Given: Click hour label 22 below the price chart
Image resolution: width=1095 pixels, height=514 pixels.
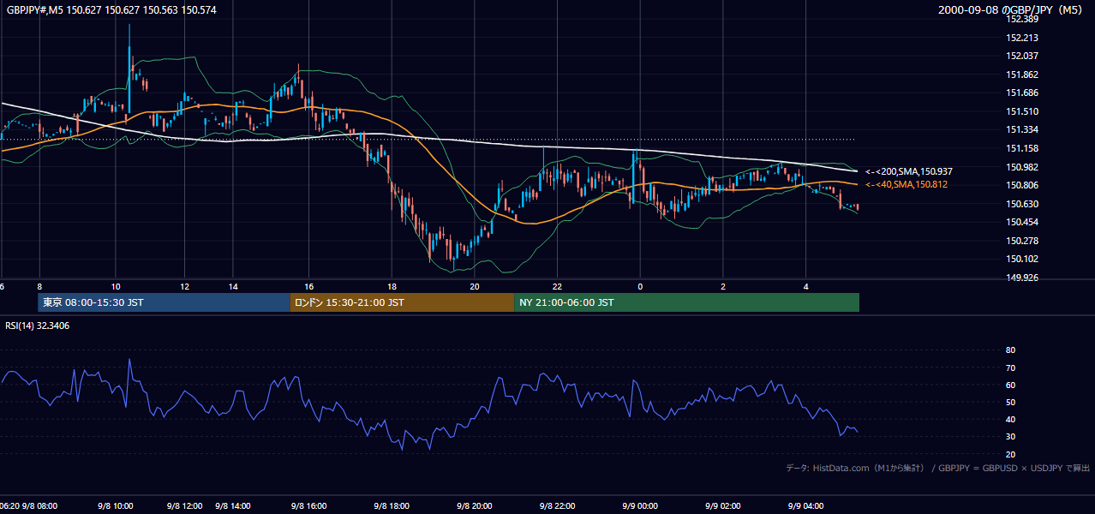Looking at the screenshot, I should coord(557,287).
